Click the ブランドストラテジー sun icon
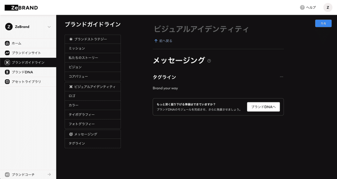 tap(71, 39)
